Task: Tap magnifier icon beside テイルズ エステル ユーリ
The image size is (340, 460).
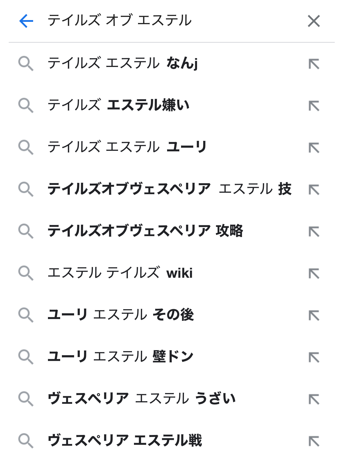Action: pos(26,147)
